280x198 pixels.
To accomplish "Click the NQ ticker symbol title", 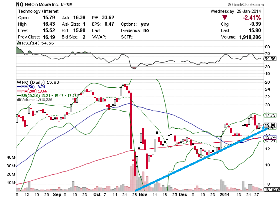I will (20, 4).
